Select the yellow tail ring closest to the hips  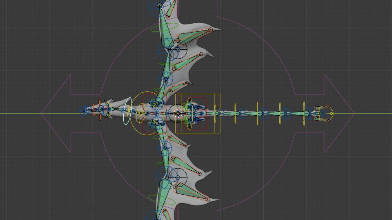(215, 113)
